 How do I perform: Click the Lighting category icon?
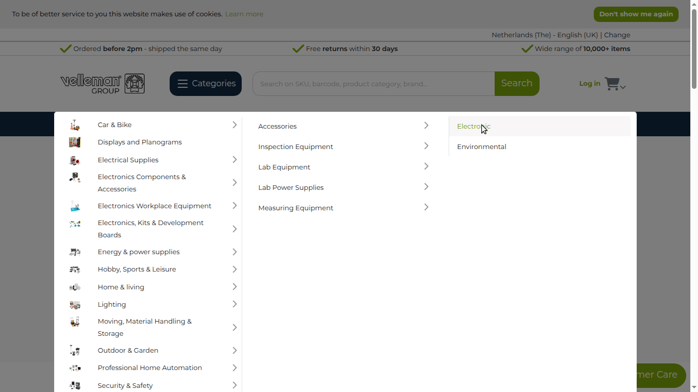(x=75, y=305)
